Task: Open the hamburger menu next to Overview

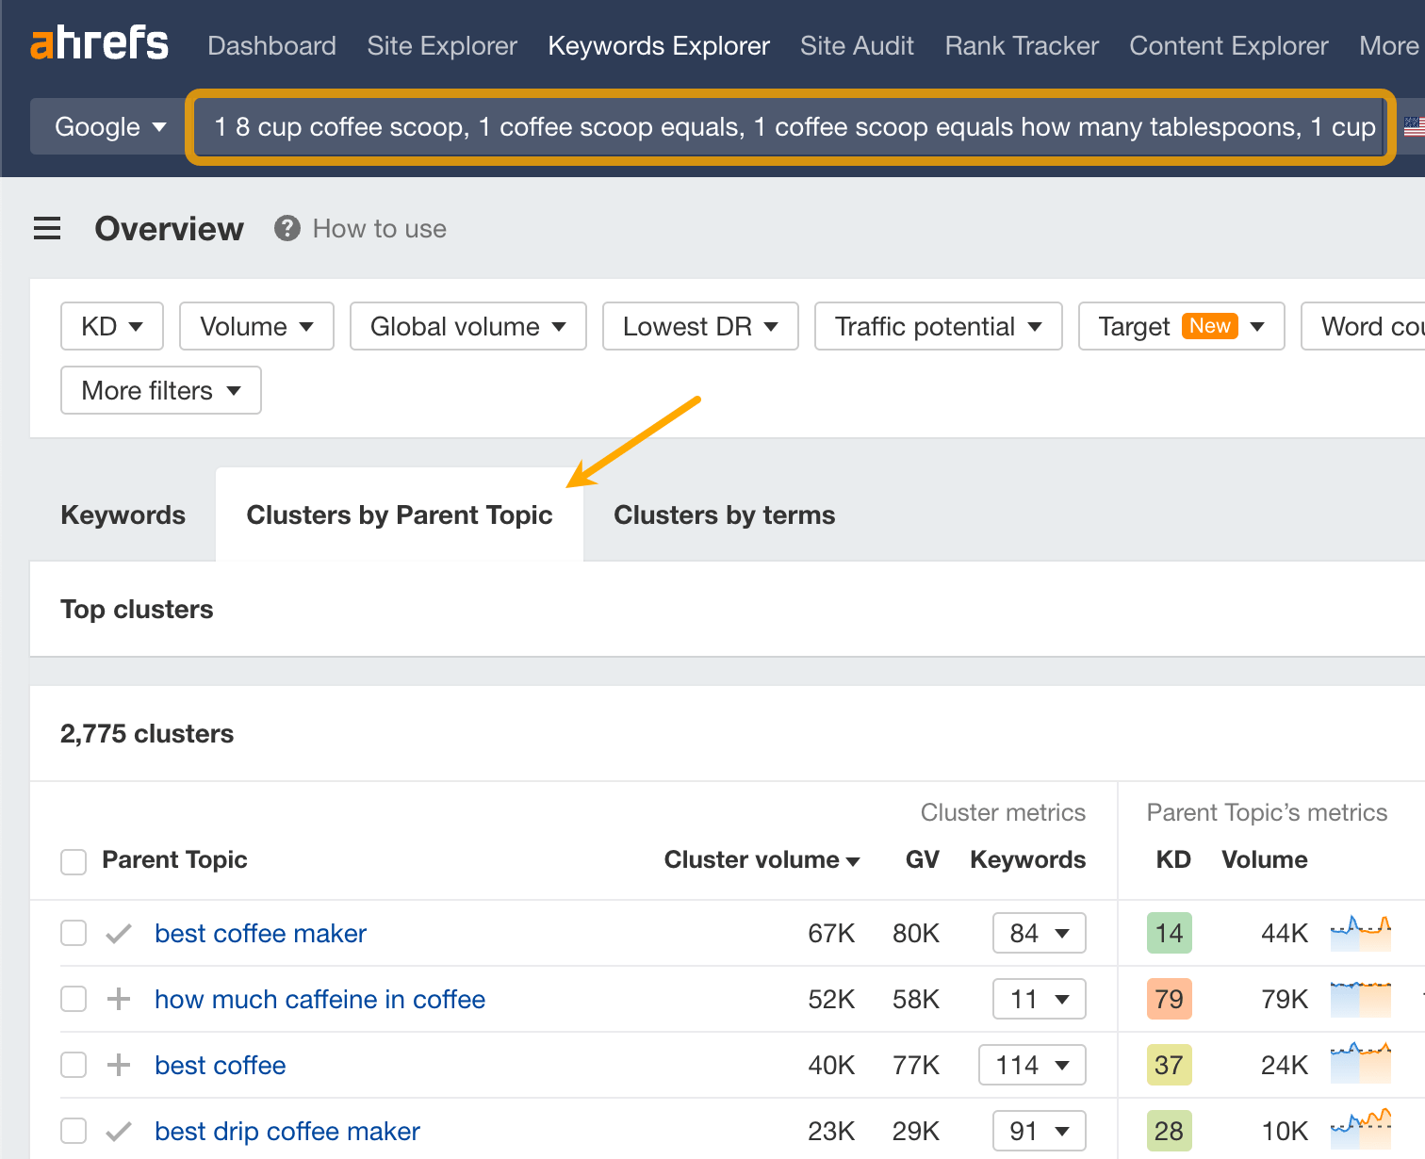Action: [x=47, y=228]
